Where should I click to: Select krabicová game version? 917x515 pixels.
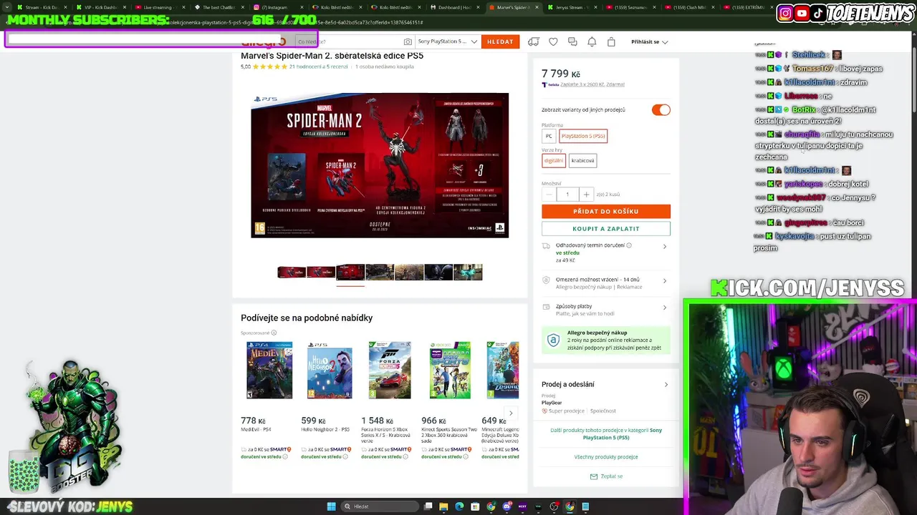[x=582, y=160]
